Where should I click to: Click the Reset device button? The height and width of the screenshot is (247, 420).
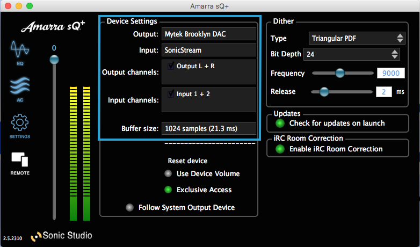pos(187,161)
